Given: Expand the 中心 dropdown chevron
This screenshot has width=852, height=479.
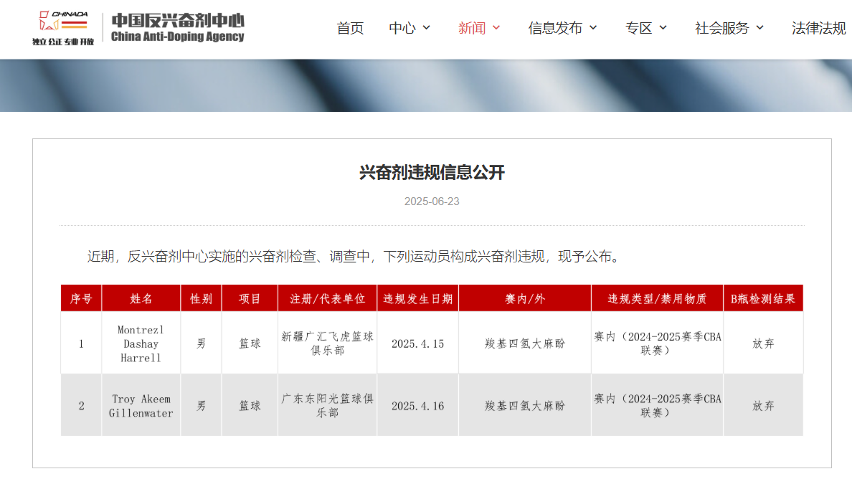Looking at the screenshot, I should pos(427,28).
